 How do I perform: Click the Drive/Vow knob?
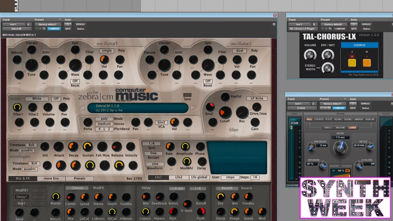click(x=257, y=107)
